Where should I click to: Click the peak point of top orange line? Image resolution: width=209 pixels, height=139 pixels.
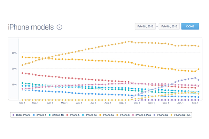coord(129,41)
